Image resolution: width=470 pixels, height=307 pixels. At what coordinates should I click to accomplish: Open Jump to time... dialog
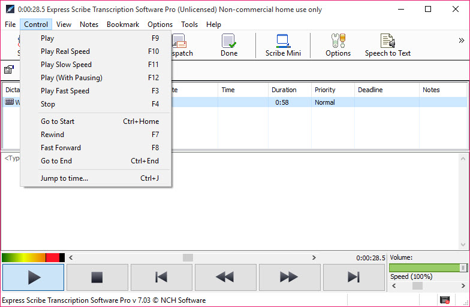tap(96, 178)
